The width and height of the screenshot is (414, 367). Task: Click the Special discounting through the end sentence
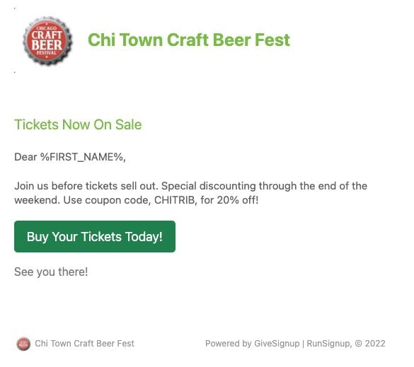tap(264, 186)
